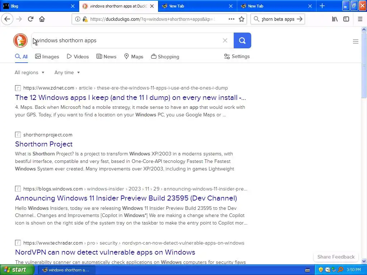
Task: Show site information icon in address bar
Action: (x=78, y=19)
